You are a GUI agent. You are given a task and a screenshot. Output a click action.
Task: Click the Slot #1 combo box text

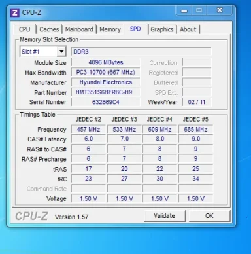31,52
